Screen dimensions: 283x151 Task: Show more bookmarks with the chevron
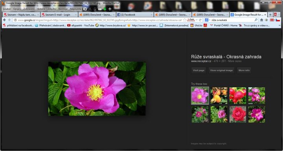(279, 26)
